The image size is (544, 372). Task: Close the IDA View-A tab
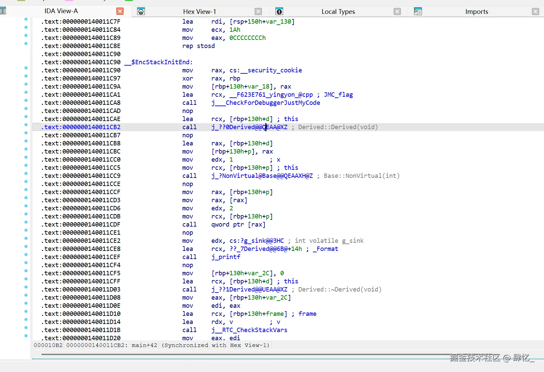click(x=120, y=11)
